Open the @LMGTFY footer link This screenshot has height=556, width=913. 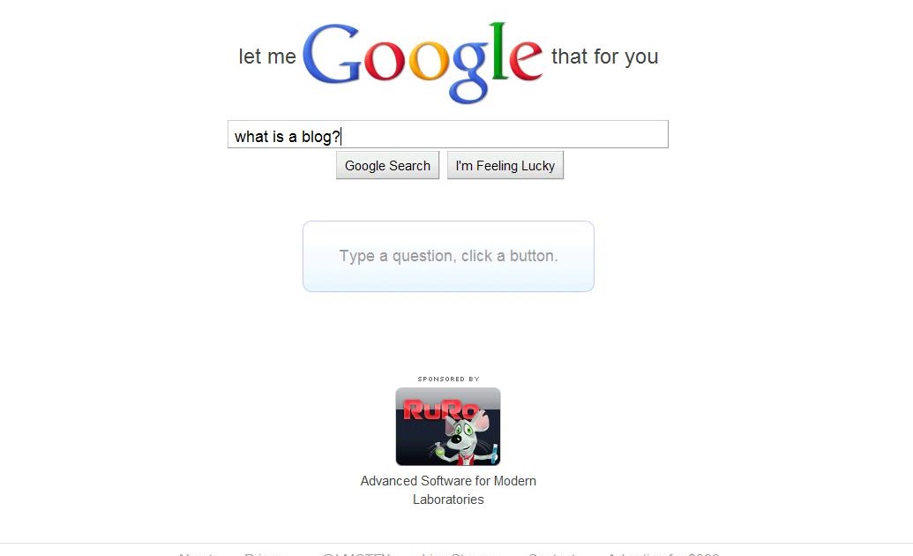(x=356, y=553)
